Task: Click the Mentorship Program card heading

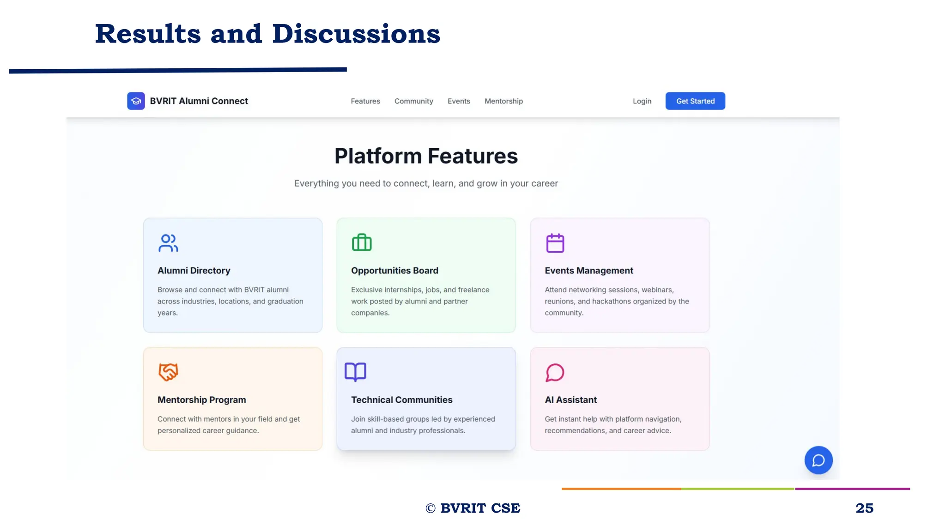Action: tap(201, 400)
